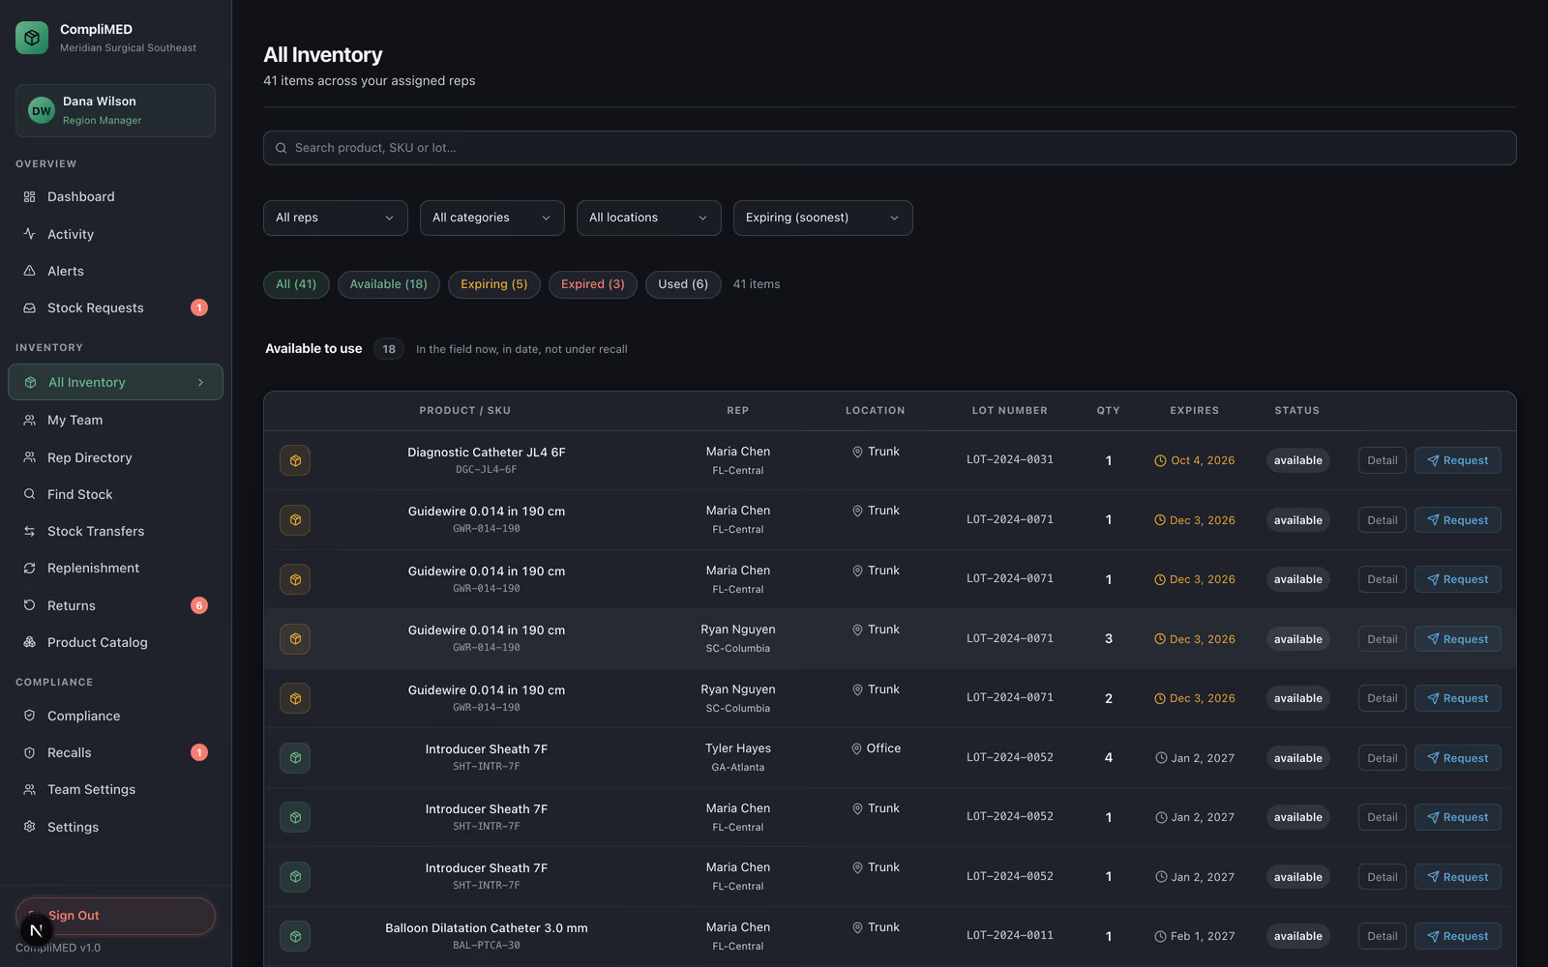Open the Dana Wilson profile card
The width and height of the screenshot is (1548, 967).
point(115,110)
